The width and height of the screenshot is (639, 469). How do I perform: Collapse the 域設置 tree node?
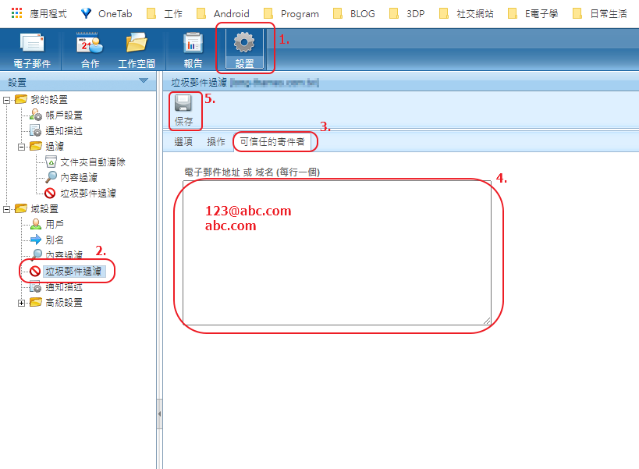point(7,209)
